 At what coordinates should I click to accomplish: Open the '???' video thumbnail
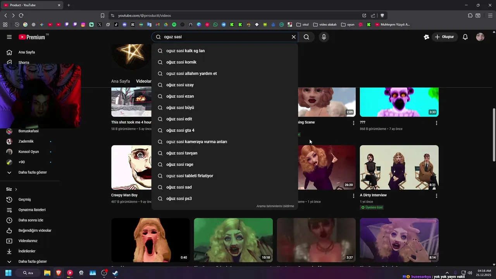(399, 102)
